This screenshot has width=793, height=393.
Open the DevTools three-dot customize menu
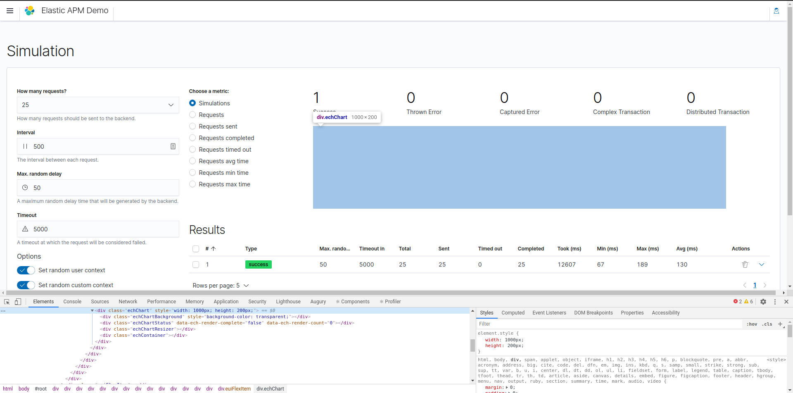[x=775, y=302]
